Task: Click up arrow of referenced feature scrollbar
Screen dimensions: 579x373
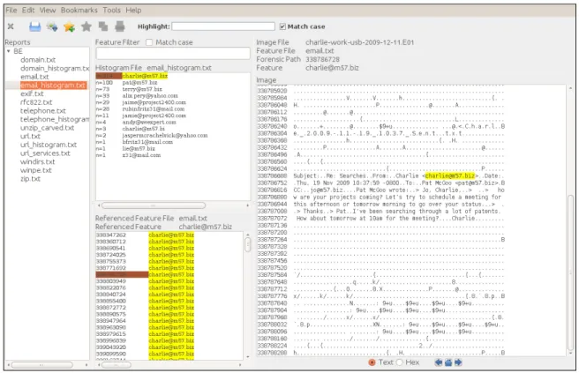Action: [x=247, y=235]
